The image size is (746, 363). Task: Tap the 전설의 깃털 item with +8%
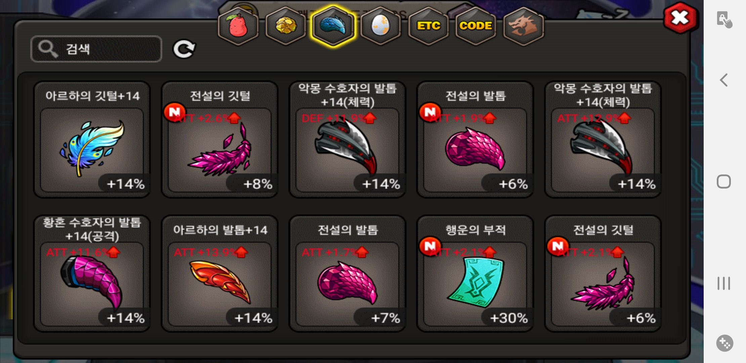(x=220, y=139)
